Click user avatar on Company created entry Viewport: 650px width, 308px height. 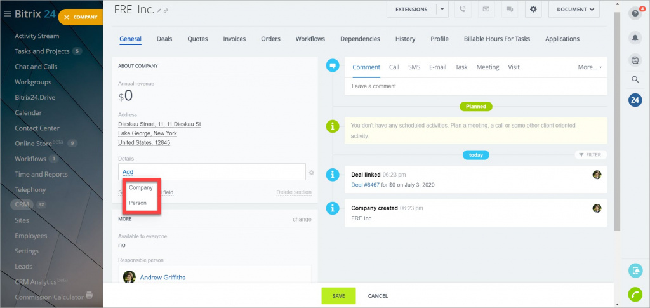[x=597, y=208]
